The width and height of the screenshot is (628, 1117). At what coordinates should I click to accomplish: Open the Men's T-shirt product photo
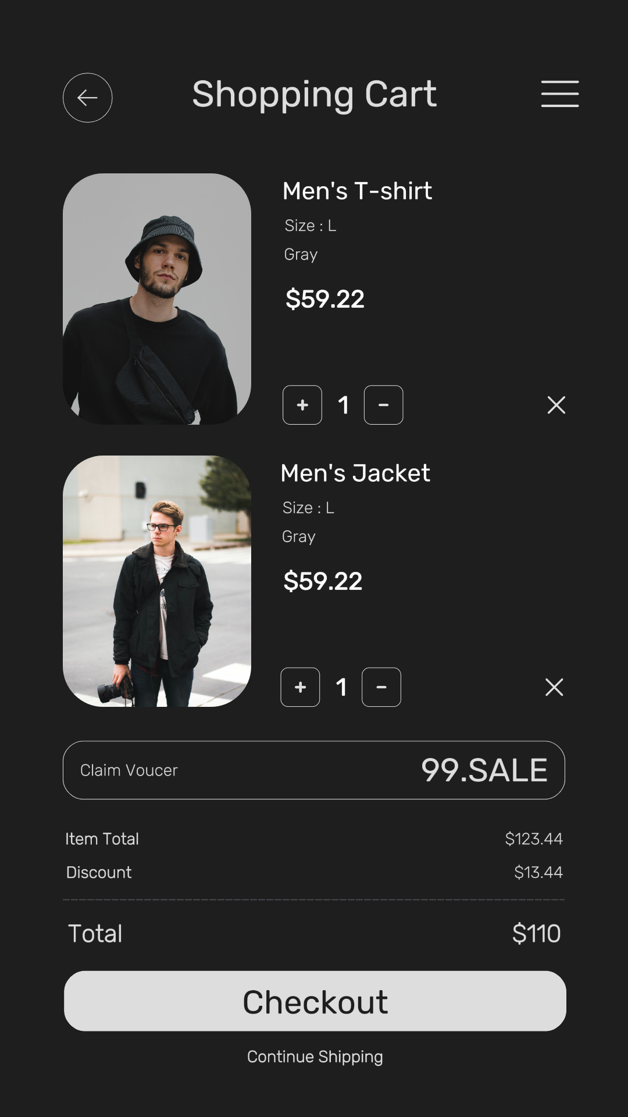click(157, 299)
